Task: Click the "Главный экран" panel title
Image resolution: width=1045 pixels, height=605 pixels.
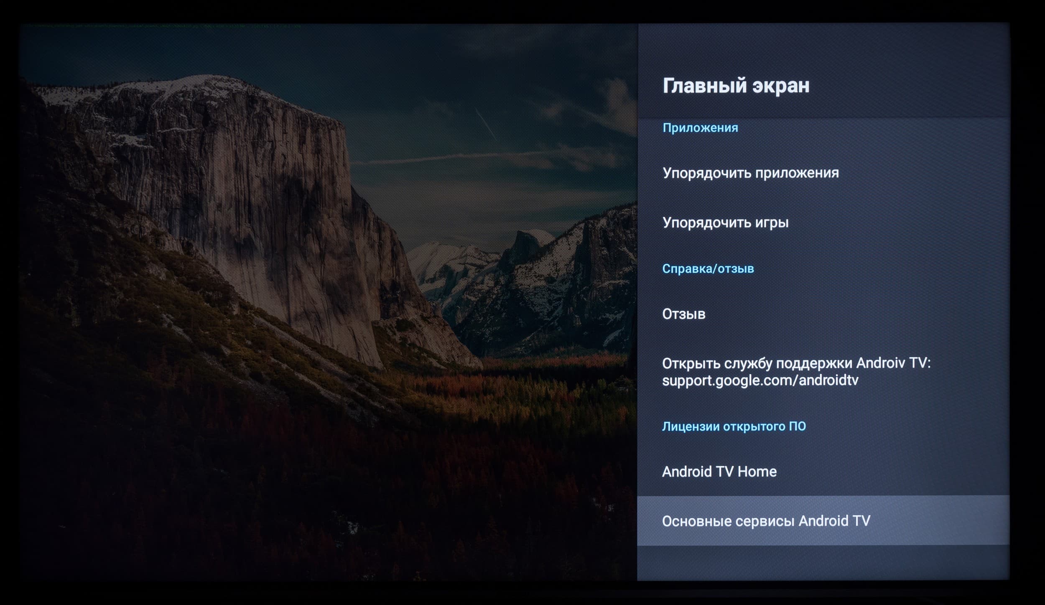Action: point(736,85)
